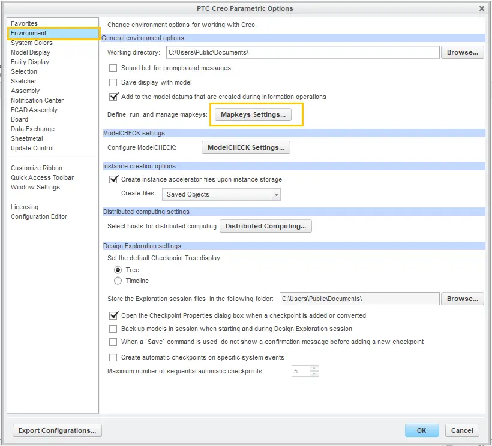492x446 pixels.
Task: Open Distributed Computing settings
Action: (x=265, y=226)
